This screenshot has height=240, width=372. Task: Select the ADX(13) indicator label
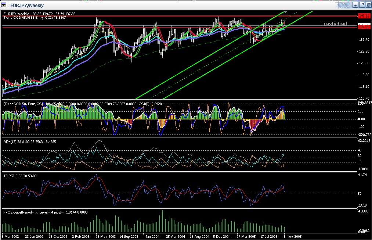pos(30,142)
